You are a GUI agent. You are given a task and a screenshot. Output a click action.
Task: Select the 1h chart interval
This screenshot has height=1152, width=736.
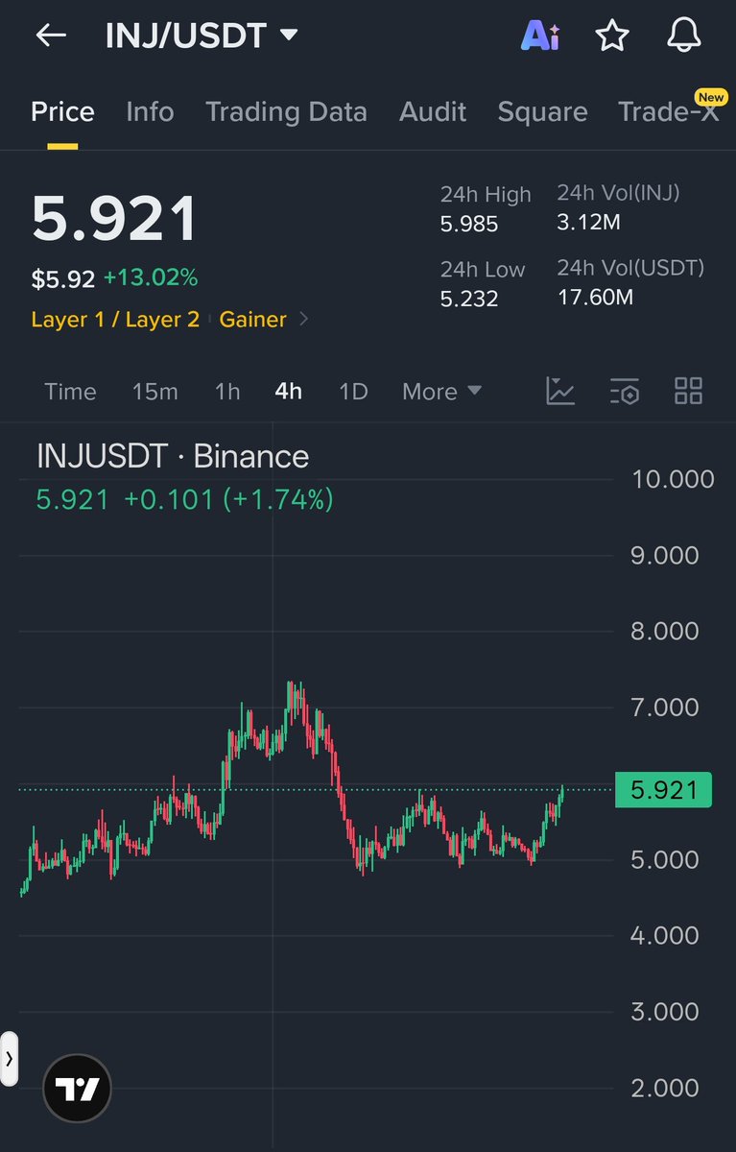(227, 392)
